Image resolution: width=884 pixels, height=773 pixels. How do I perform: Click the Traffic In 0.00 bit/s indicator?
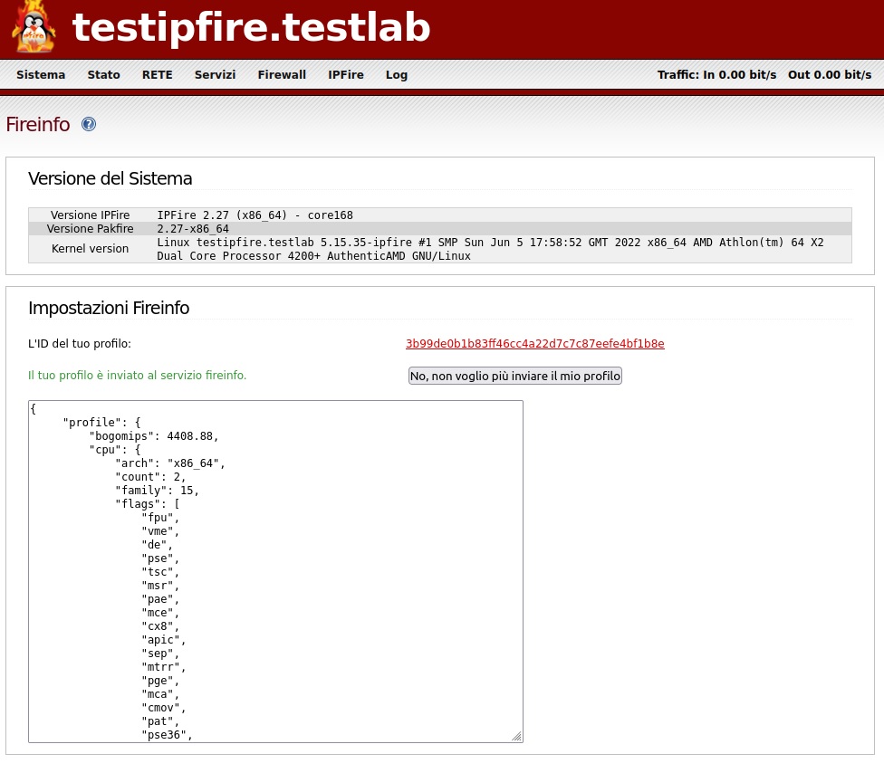point(716,74)
